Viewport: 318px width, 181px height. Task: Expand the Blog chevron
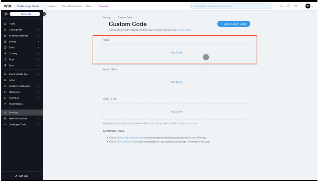[x=38, y=60]
